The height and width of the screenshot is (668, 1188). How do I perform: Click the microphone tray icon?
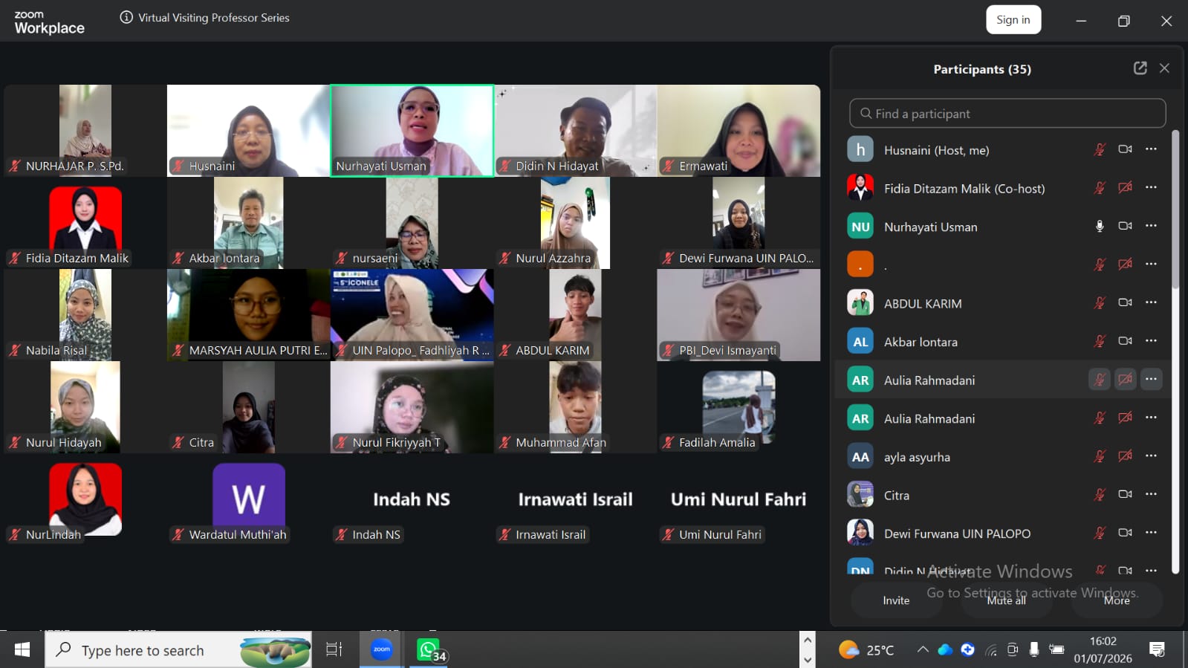1033,649
